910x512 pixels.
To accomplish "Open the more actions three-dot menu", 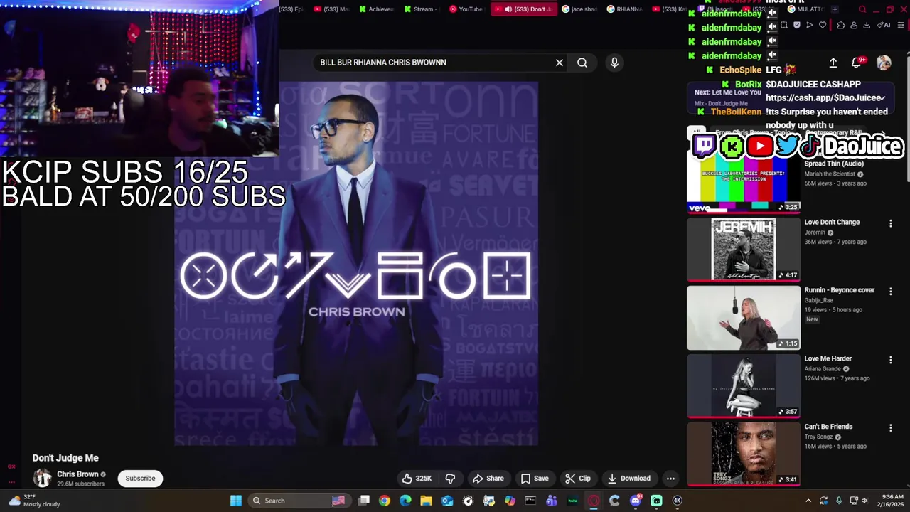I will (x=670, y=479).
